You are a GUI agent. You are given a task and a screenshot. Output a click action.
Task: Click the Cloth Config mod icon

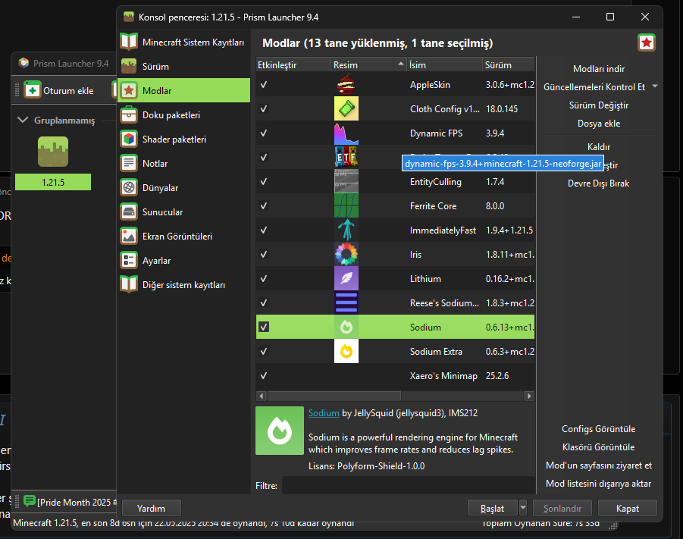(x=346, y=108)
